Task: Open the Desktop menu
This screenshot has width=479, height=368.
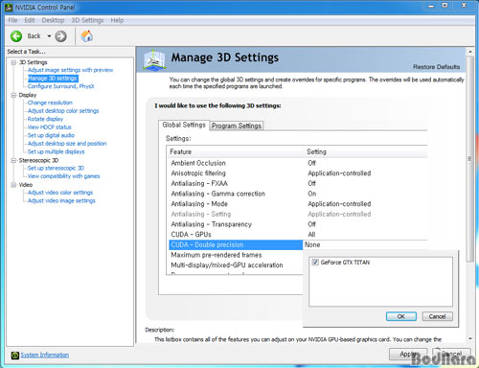Action: (53, 20)
